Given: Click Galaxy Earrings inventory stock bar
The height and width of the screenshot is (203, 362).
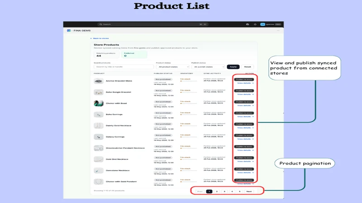Looking at the screenshot, I should [x=189, y=137].
